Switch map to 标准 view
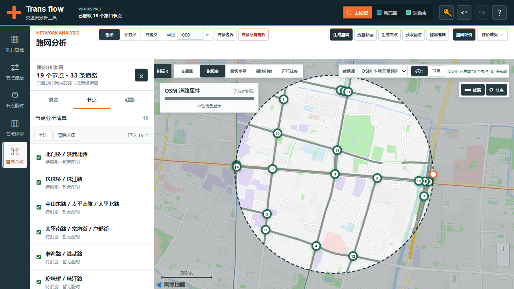This screenshot has height=289, width=514. tap(419, 71)
